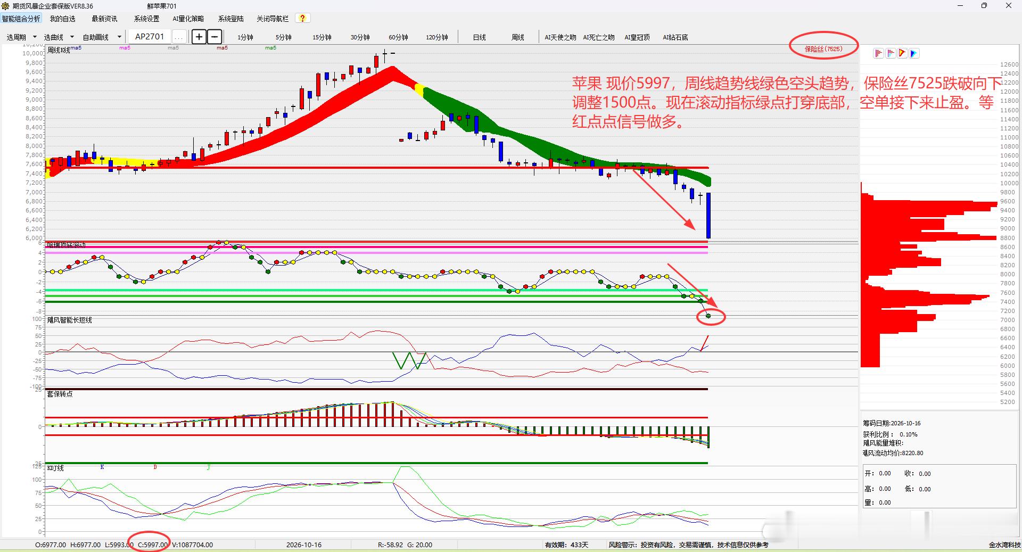Screen dimensions: 1022x552
Task: Click the 保险丝(7525) label
Action: click(823, 49)
